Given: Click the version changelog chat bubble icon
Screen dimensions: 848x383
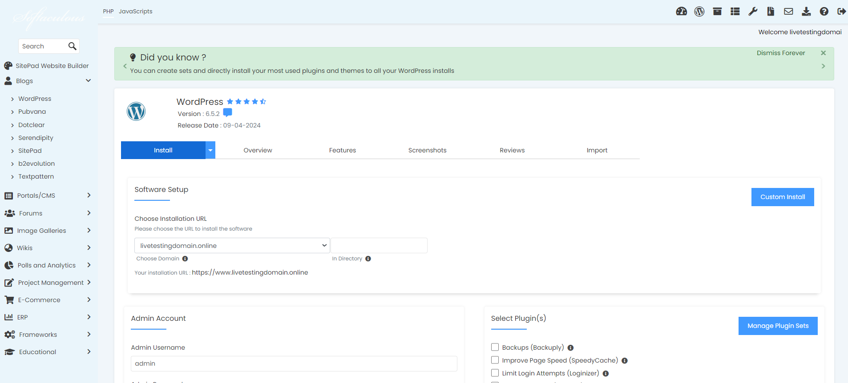Looking at the screenshot, I should click(x=227, y=112).
